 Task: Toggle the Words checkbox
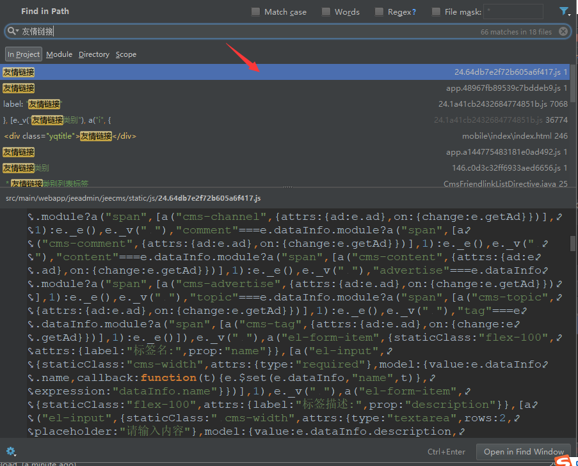coord(326,12)
